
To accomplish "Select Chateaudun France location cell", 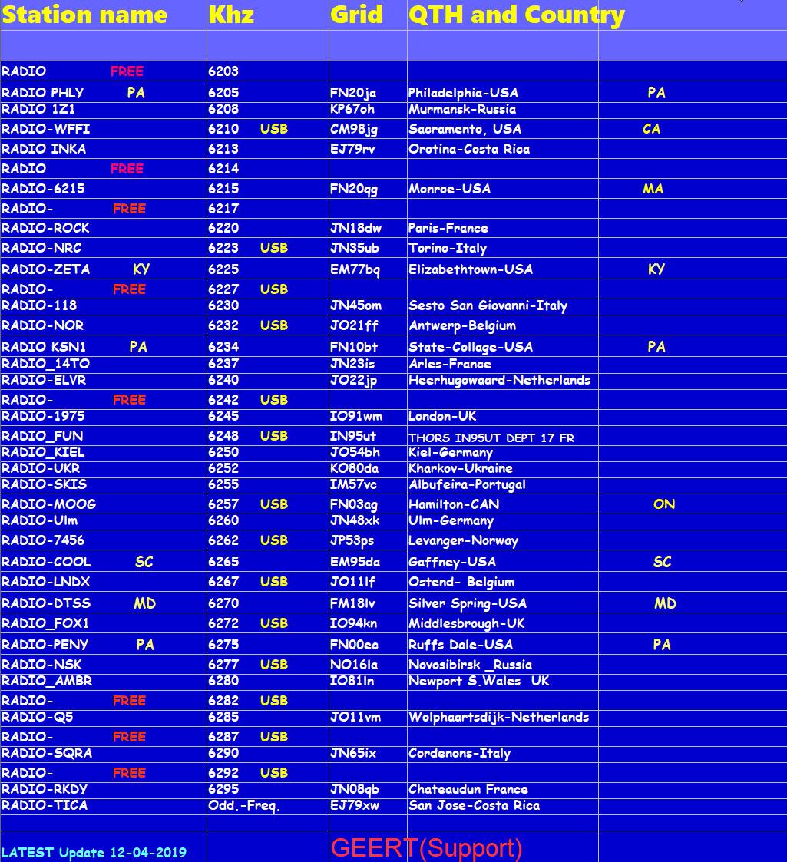I will click(468, 789).
